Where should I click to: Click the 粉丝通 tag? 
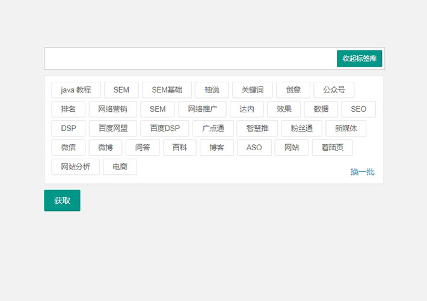click(302, 128)
